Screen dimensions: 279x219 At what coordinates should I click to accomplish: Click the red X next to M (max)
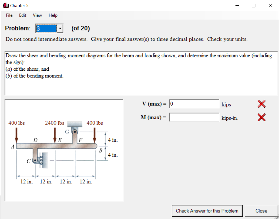(261, 117)
